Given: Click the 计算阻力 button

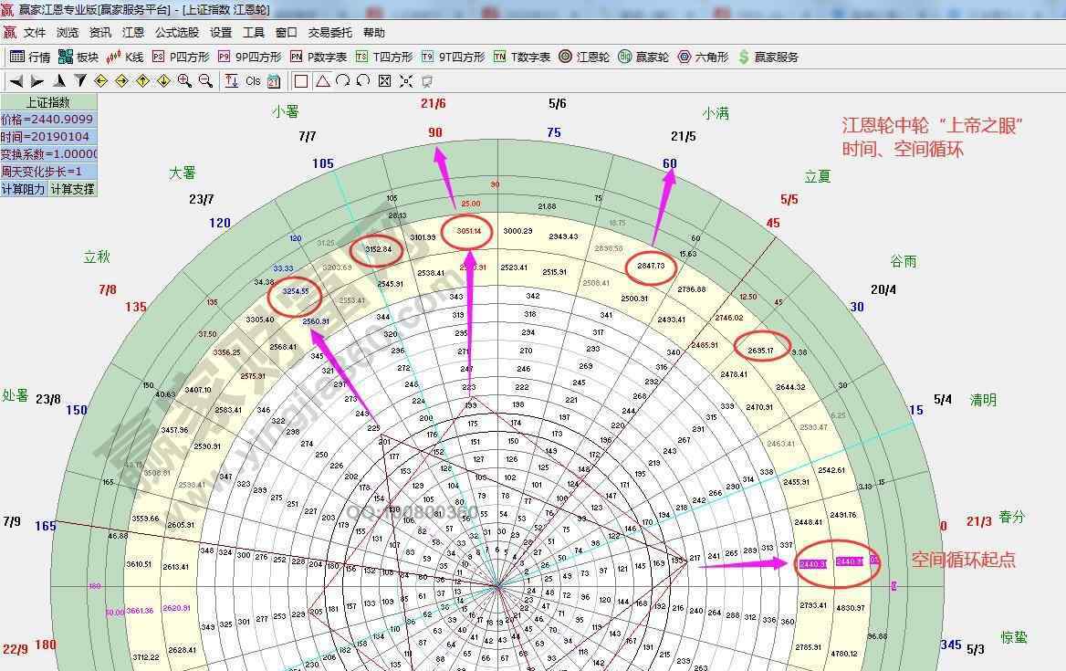Looking at the screenshot, I should tap(24, 189).
